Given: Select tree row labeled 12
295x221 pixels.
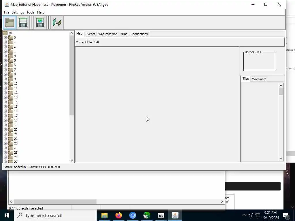Looking at the screenshot, I should coord(16,93).
